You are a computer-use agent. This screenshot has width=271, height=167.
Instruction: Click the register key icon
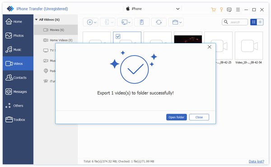[x=221, y=9]
